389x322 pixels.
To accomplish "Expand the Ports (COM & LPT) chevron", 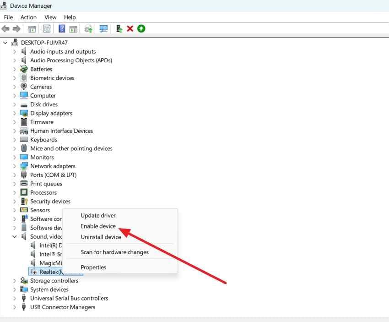I will (x=14, y=175).
